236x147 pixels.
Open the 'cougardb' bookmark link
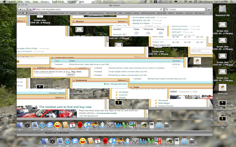point(123,95)
